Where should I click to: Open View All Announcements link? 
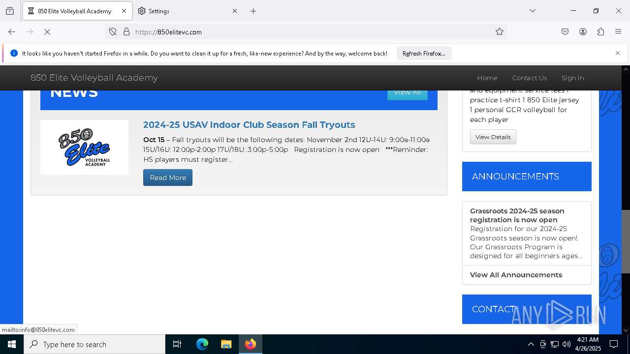pyautogui.click(x=516, y=275)
